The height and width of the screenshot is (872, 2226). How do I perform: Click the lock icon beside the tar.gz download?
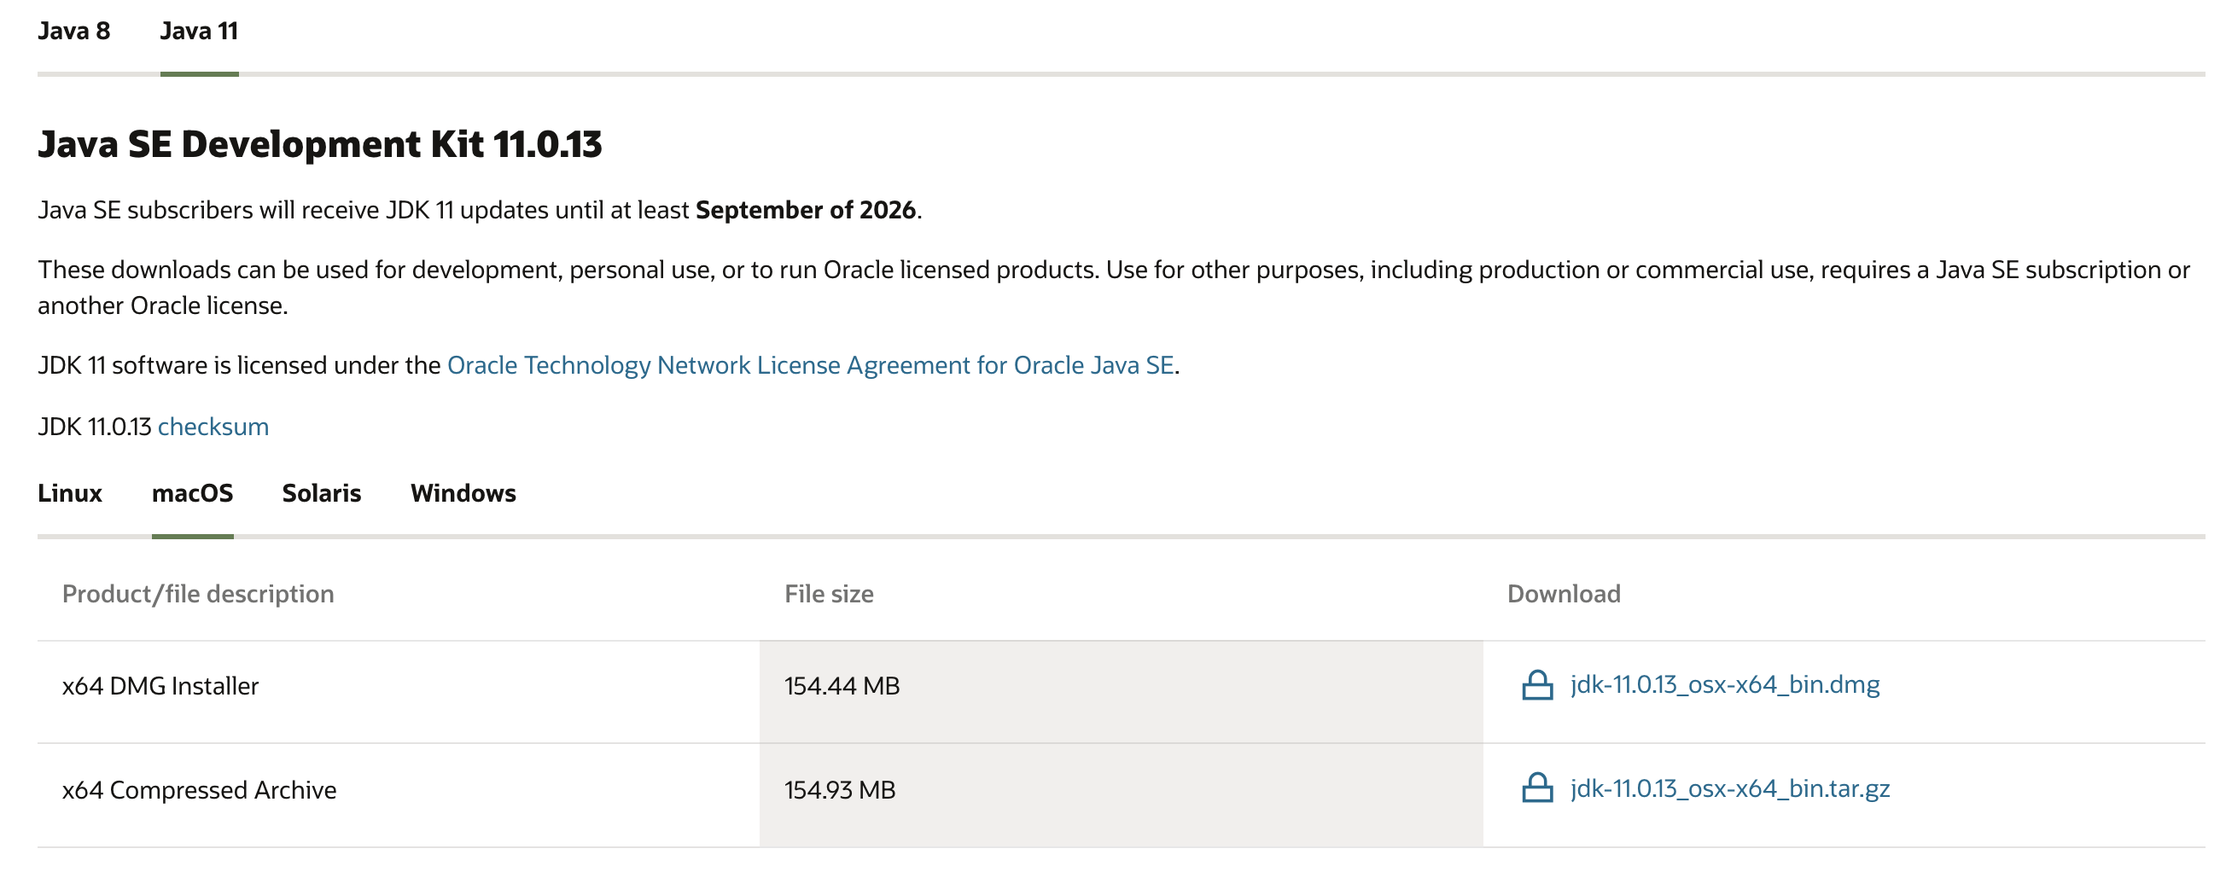1536,788
